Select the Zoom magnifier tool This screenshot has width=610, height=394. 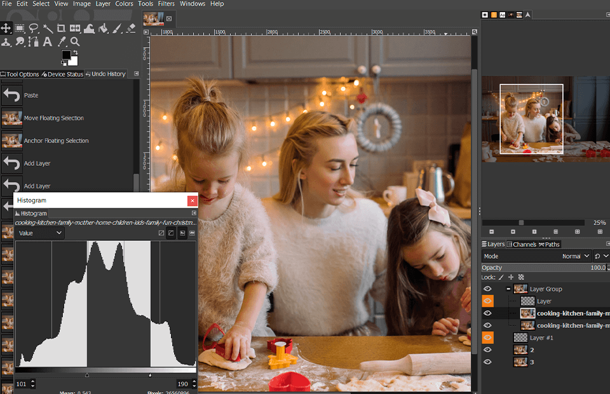[x=75, y=42]
